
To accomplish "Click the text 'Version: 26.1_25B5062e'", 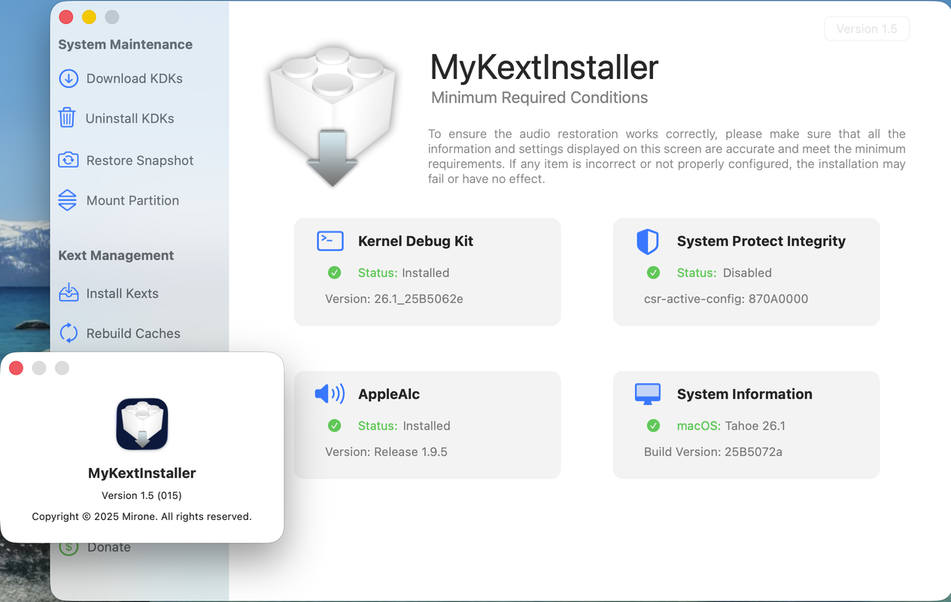I will (394, 299).
